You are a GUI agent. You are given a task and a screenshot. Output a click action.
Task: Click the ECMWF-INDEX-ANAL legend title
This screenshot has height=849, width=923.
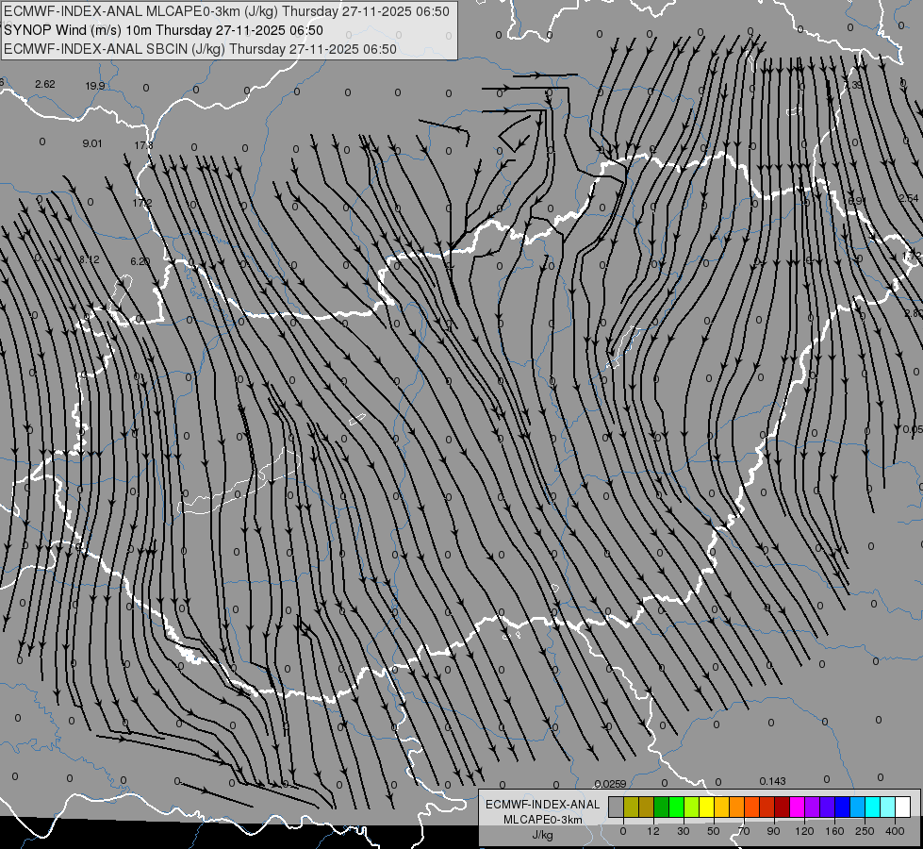pyautogui.click(x=542, y=805)
